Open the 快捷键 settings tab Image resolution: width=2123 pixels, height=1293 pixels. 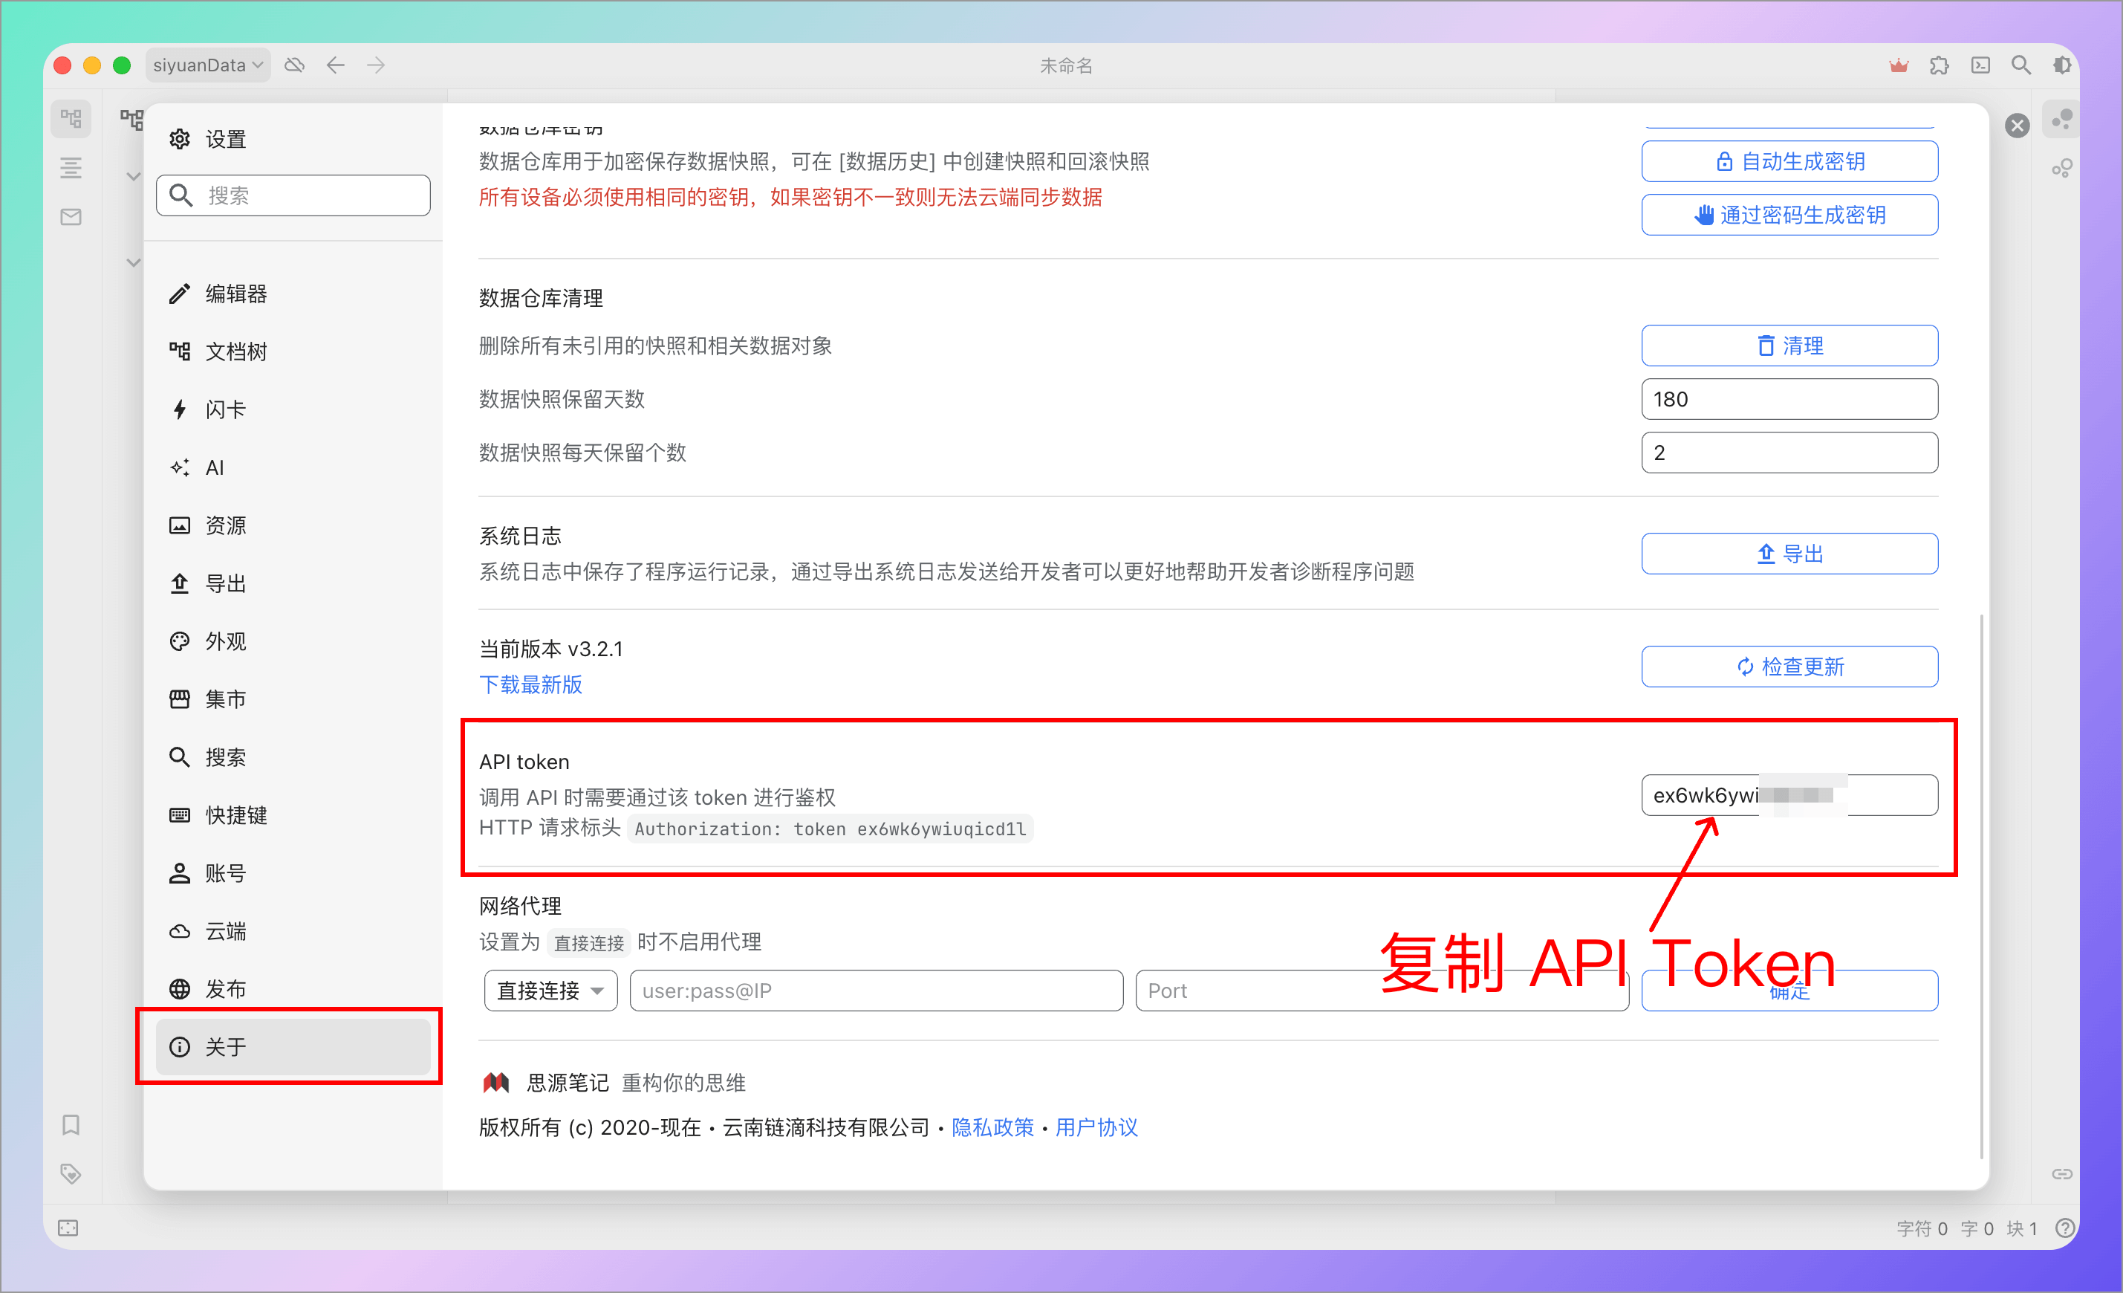(236, 815)
